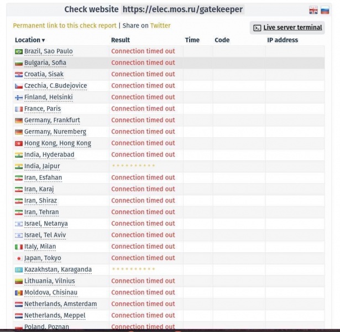Switch language using the Russian flag icon
340x332 pixels.
pos(325,10)
